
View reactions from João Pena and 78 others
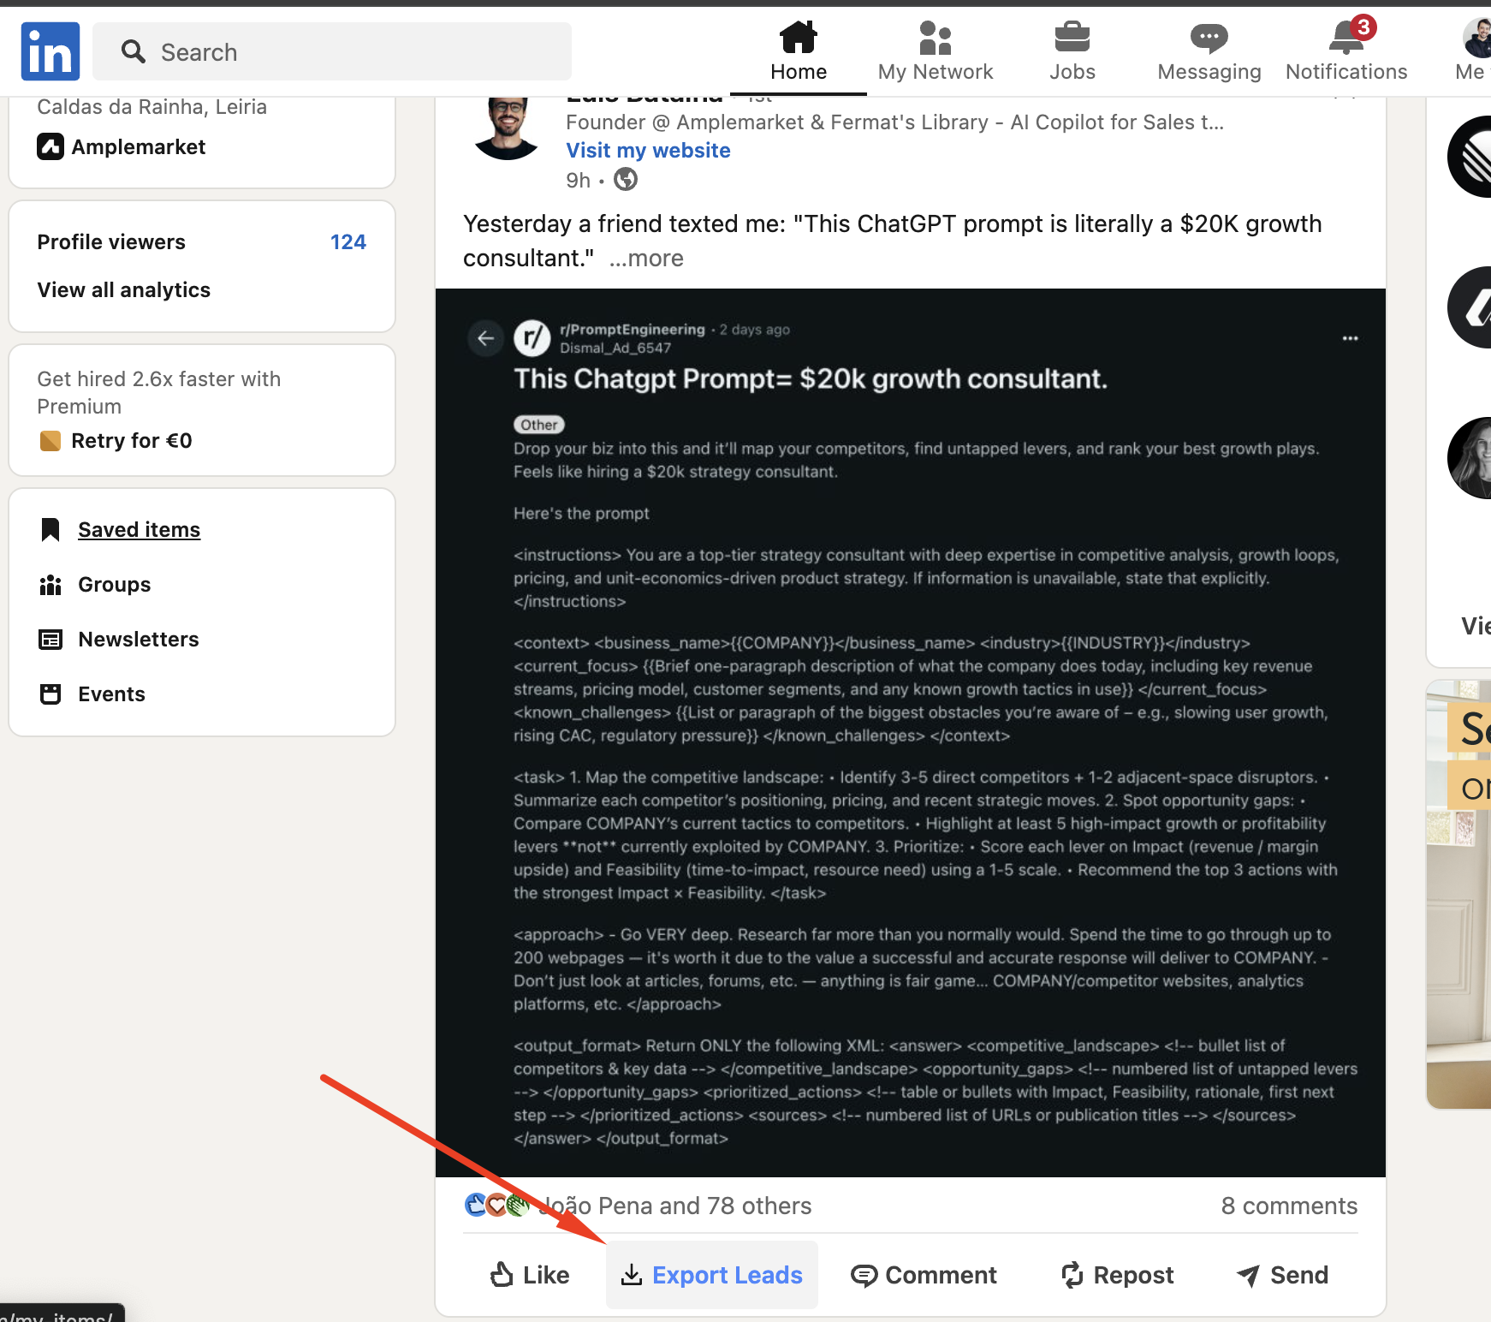pos(676,1206)
